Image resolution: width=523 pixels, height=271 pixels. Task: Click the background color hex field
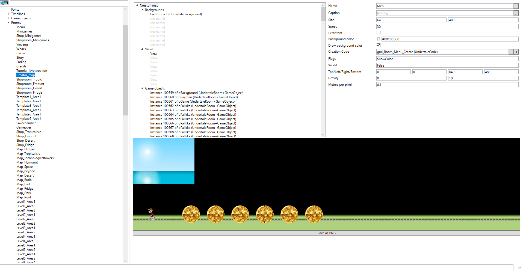pyautogui.click(x=450, y=39)
